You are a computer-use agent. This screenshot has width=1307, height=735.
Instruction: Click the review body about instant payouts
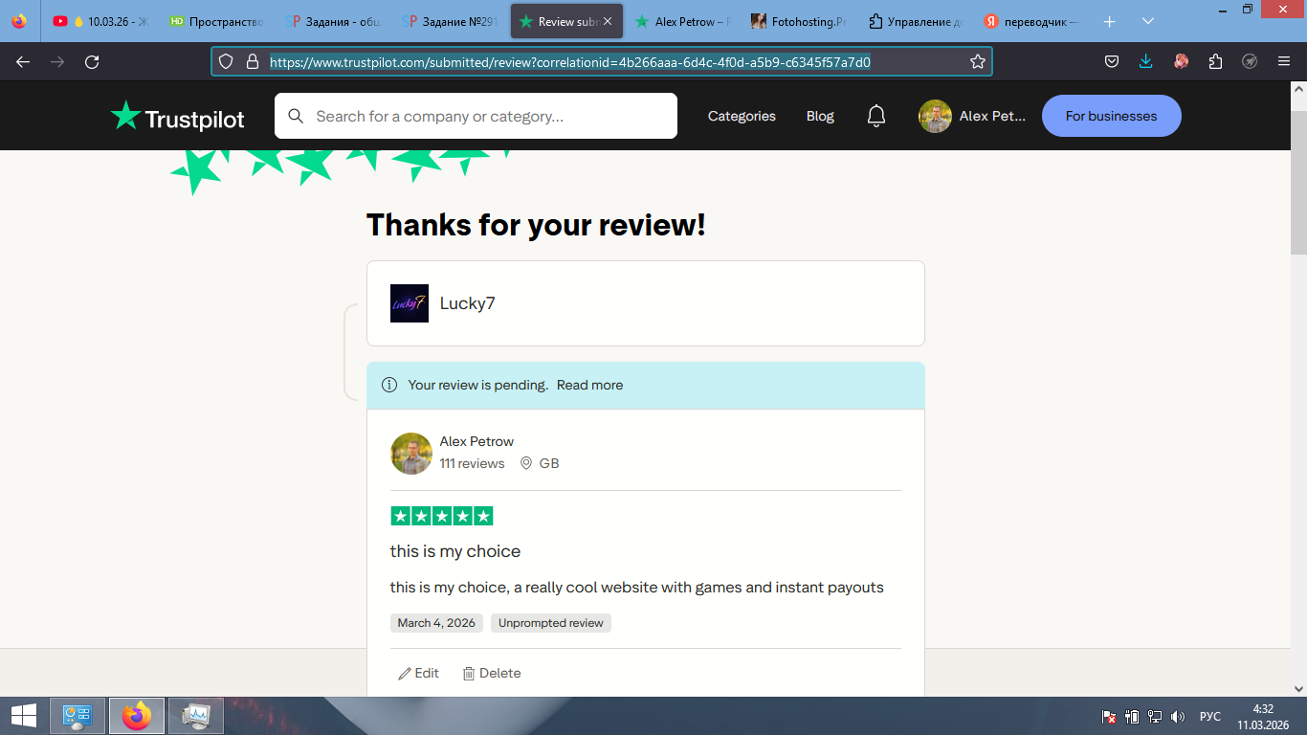[x=637, y=588]
